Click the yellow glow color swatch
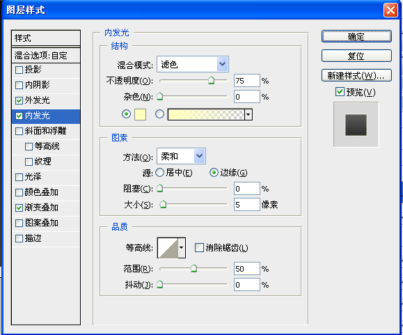This screenshot has width=403, height=335. pos(140,114)
